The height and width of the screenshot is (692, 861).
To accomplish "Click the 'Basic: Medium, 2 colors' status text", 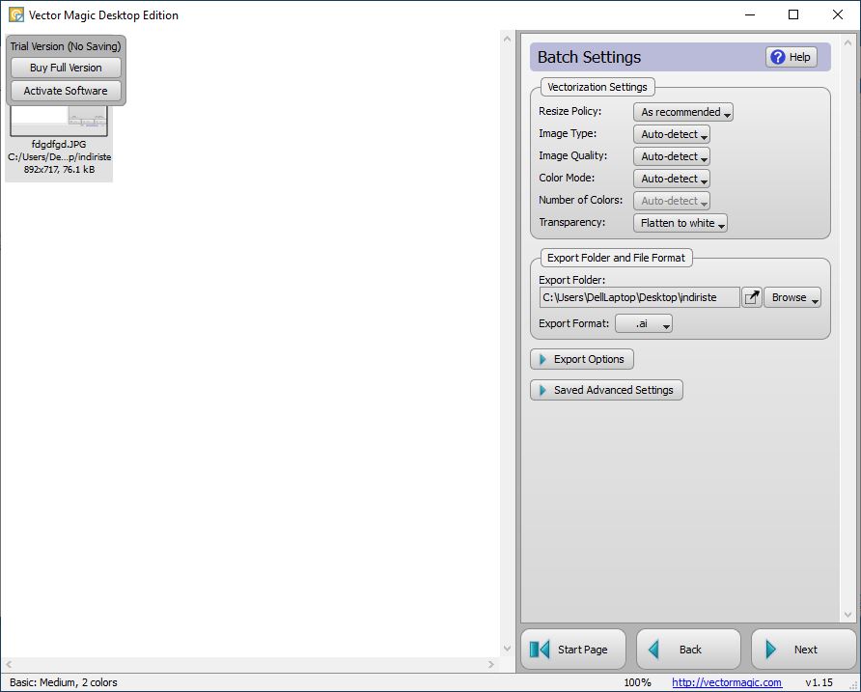I will [64, 682].
